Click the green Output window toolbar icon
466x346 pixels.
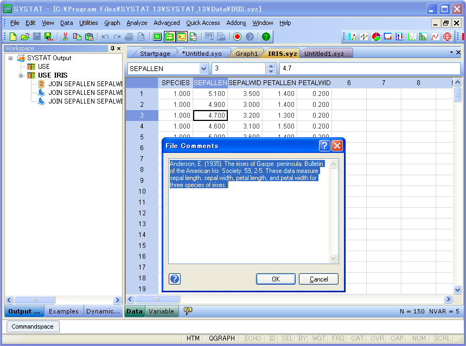tap(157, 36)
